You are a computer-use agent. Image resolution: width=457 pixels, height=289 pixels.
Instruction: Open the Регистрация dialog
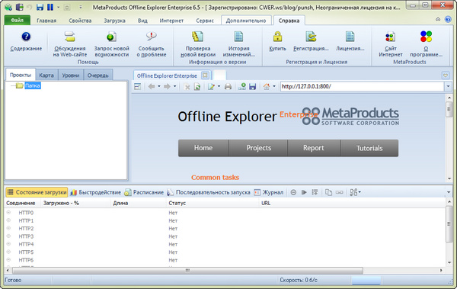[311, 41]
